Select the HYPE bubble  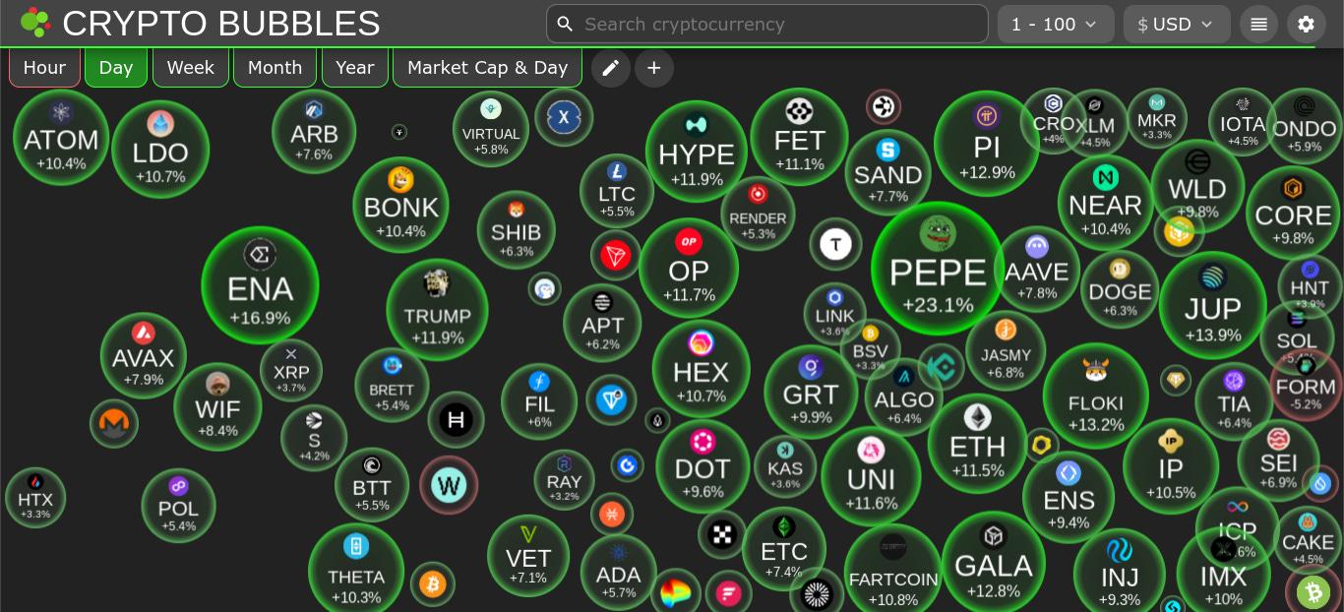click(x=697, y=152)
